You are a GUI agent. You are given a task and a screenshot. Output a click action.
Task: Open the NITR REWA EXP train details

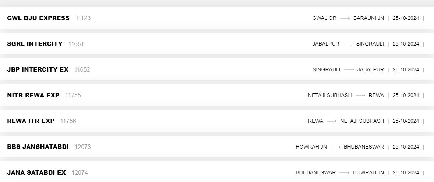click(x=33, y=95)
